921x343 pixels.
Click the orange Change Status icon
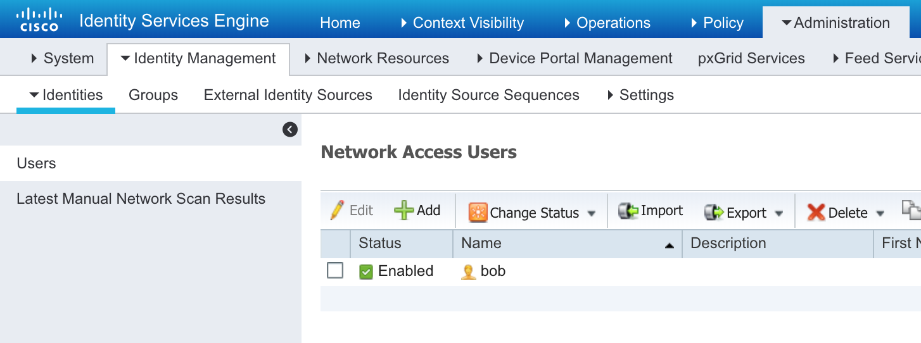point(478,213)
